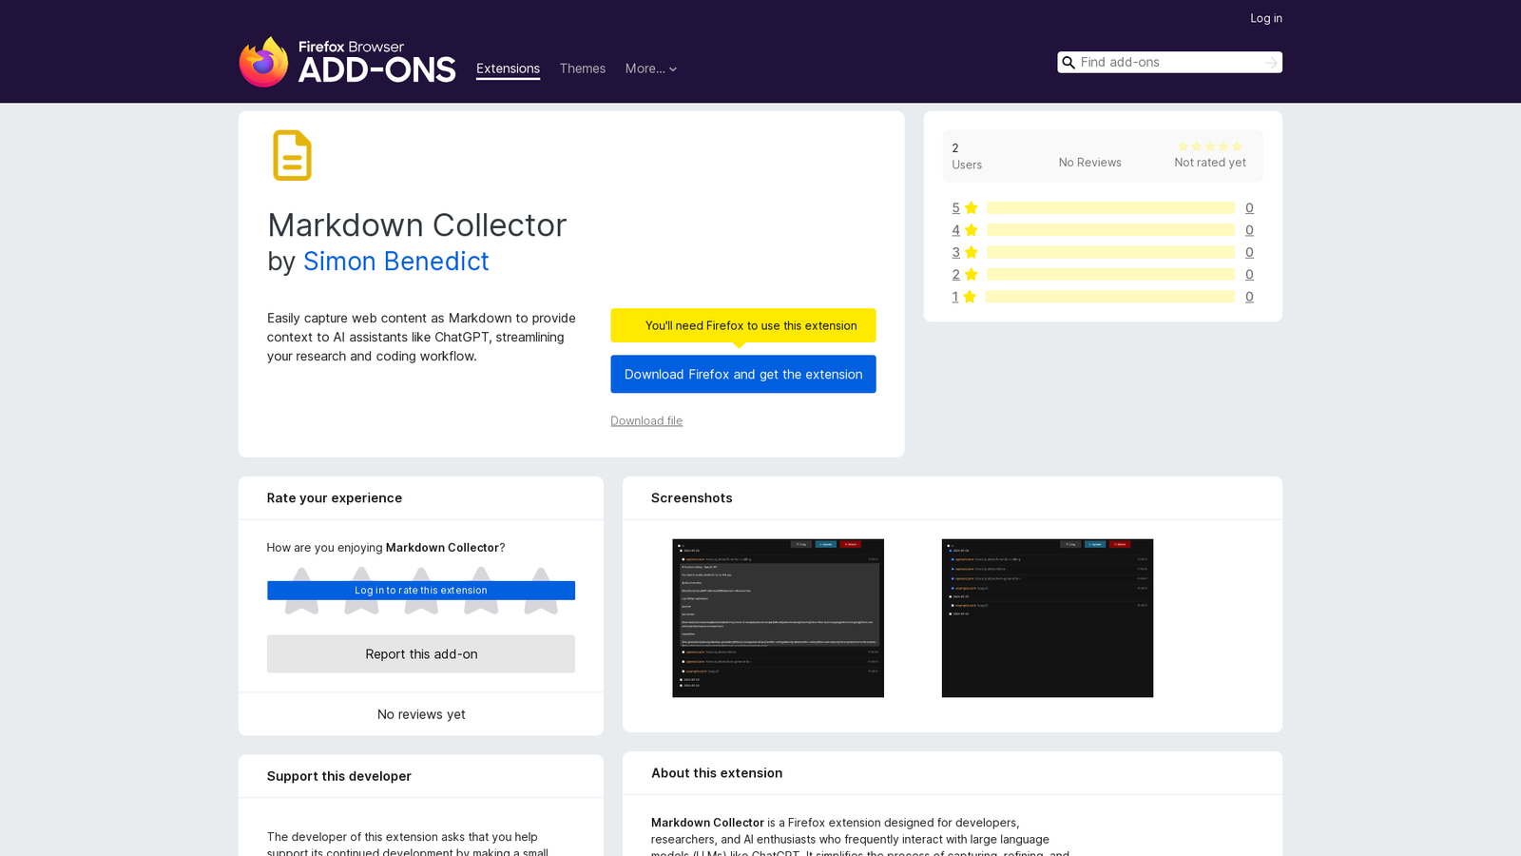This screenshot has width=1521, height=856.
Task: Open author Simon Benedict's profile
Action: pyautogui.click(x=396, y=261)
